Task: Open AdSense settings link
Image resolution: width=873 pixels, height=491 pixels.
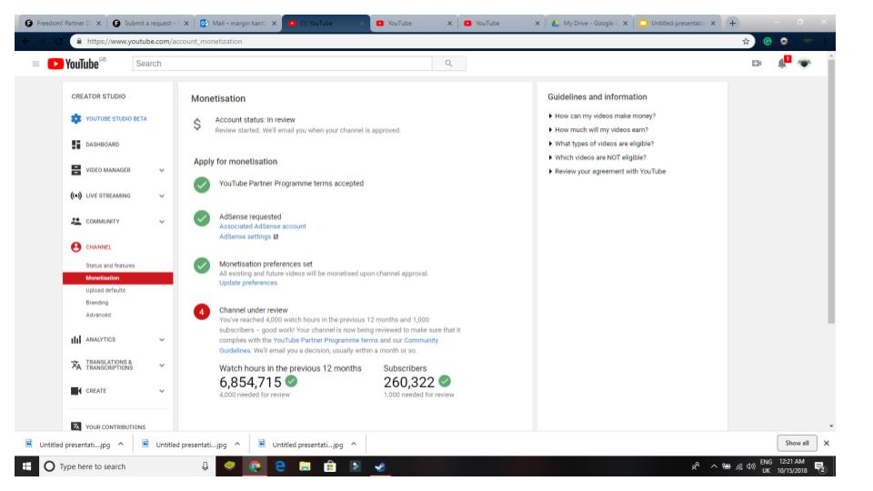Action: click(245, 236)
